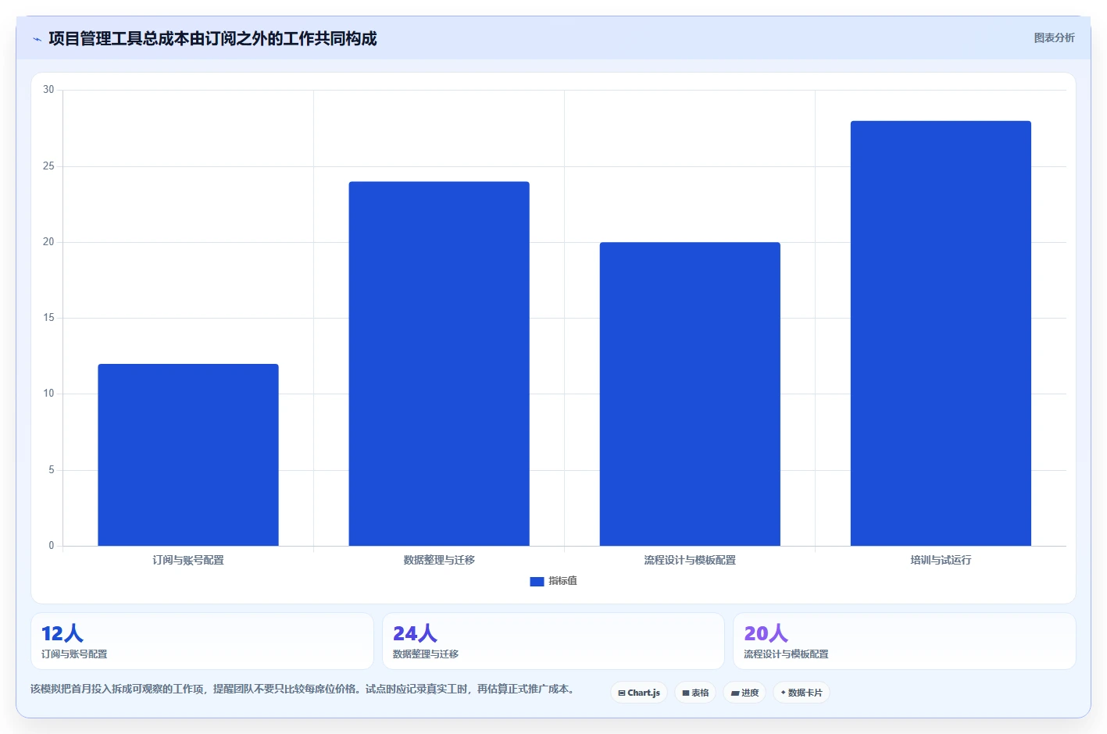Click the y-axis label 10
Viewport: 1107px width, 734px height.
pos(48,394)
